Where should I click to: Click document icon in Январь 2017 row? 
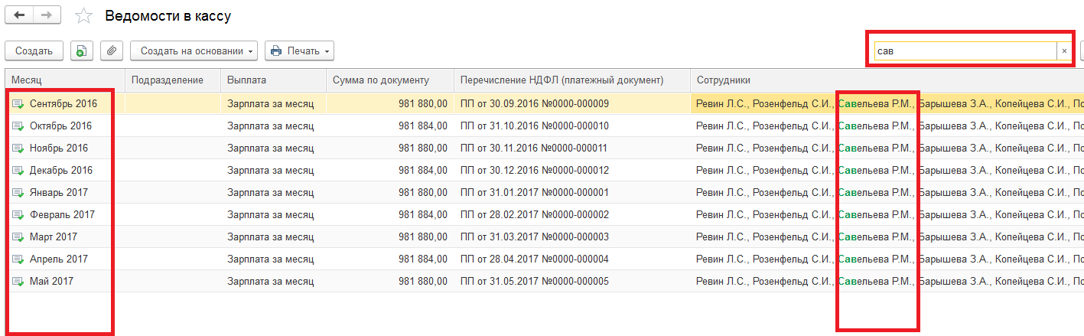(x=18, y=192)
